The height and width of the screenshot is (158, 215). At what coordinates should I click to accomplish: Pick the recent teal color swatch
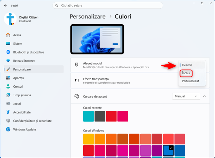tap(89, 116)
